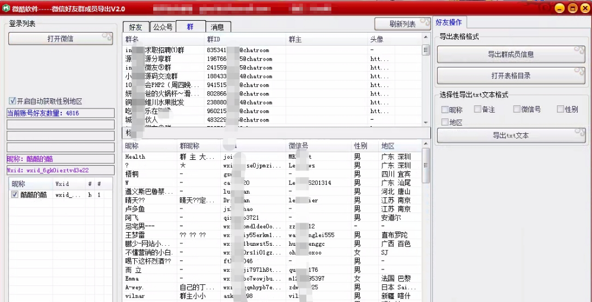The image size is (592, 302).
Task: Check the 微信号 export option
Action: [x=516, y=110]
